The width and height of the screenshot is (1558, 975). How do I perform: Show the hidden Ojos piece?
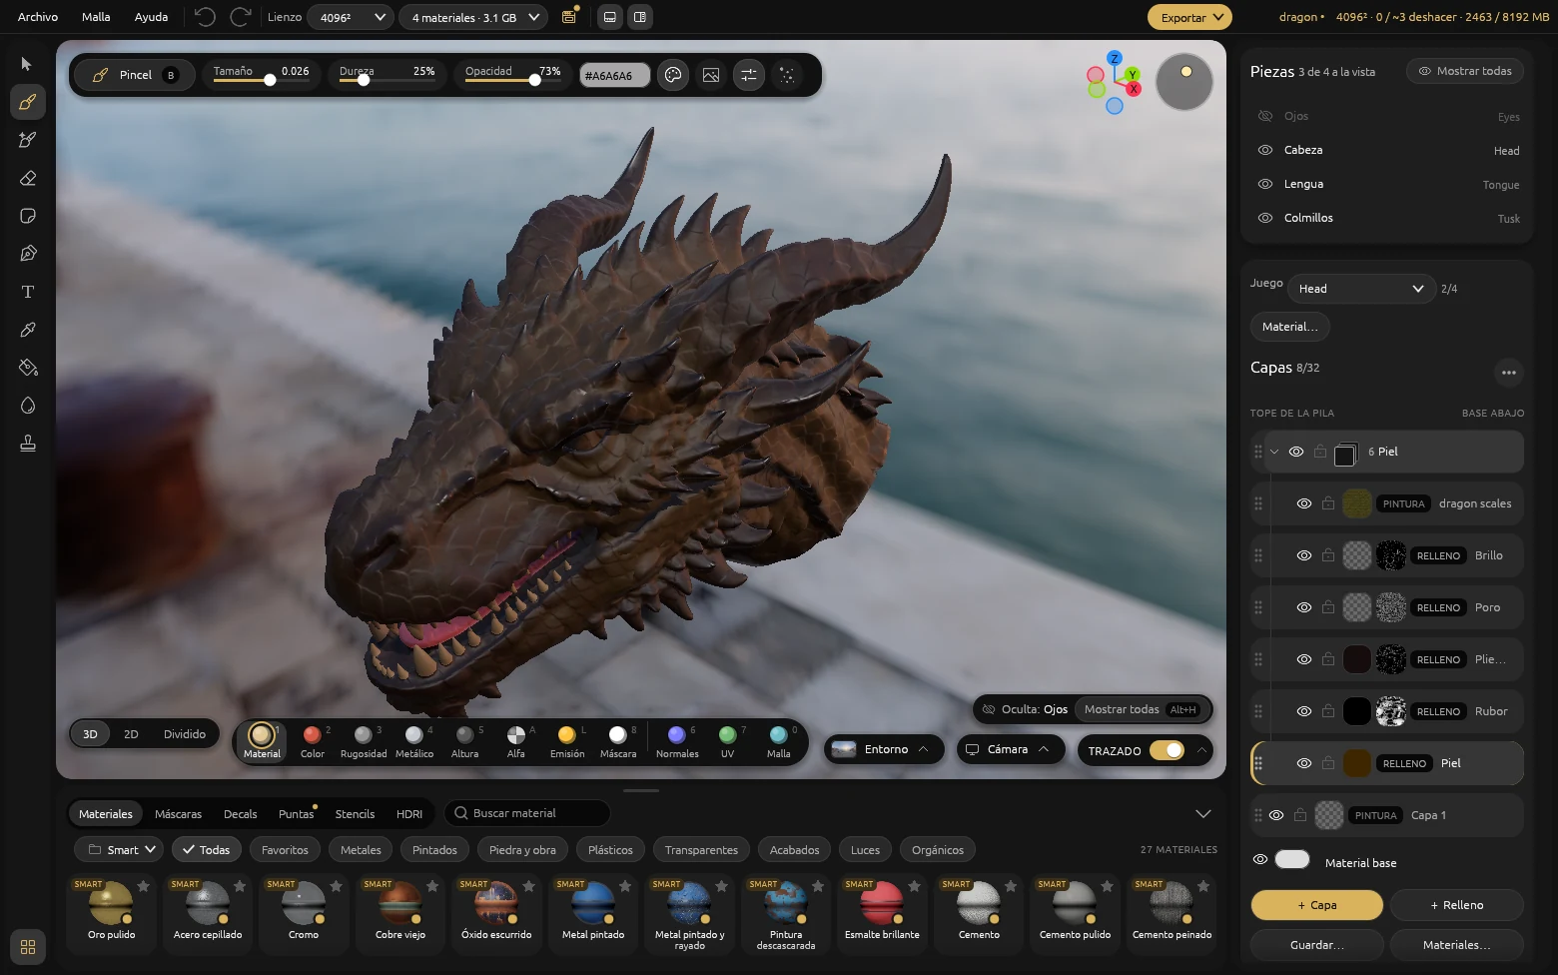pyautogui.click(x=1265, y=116)
